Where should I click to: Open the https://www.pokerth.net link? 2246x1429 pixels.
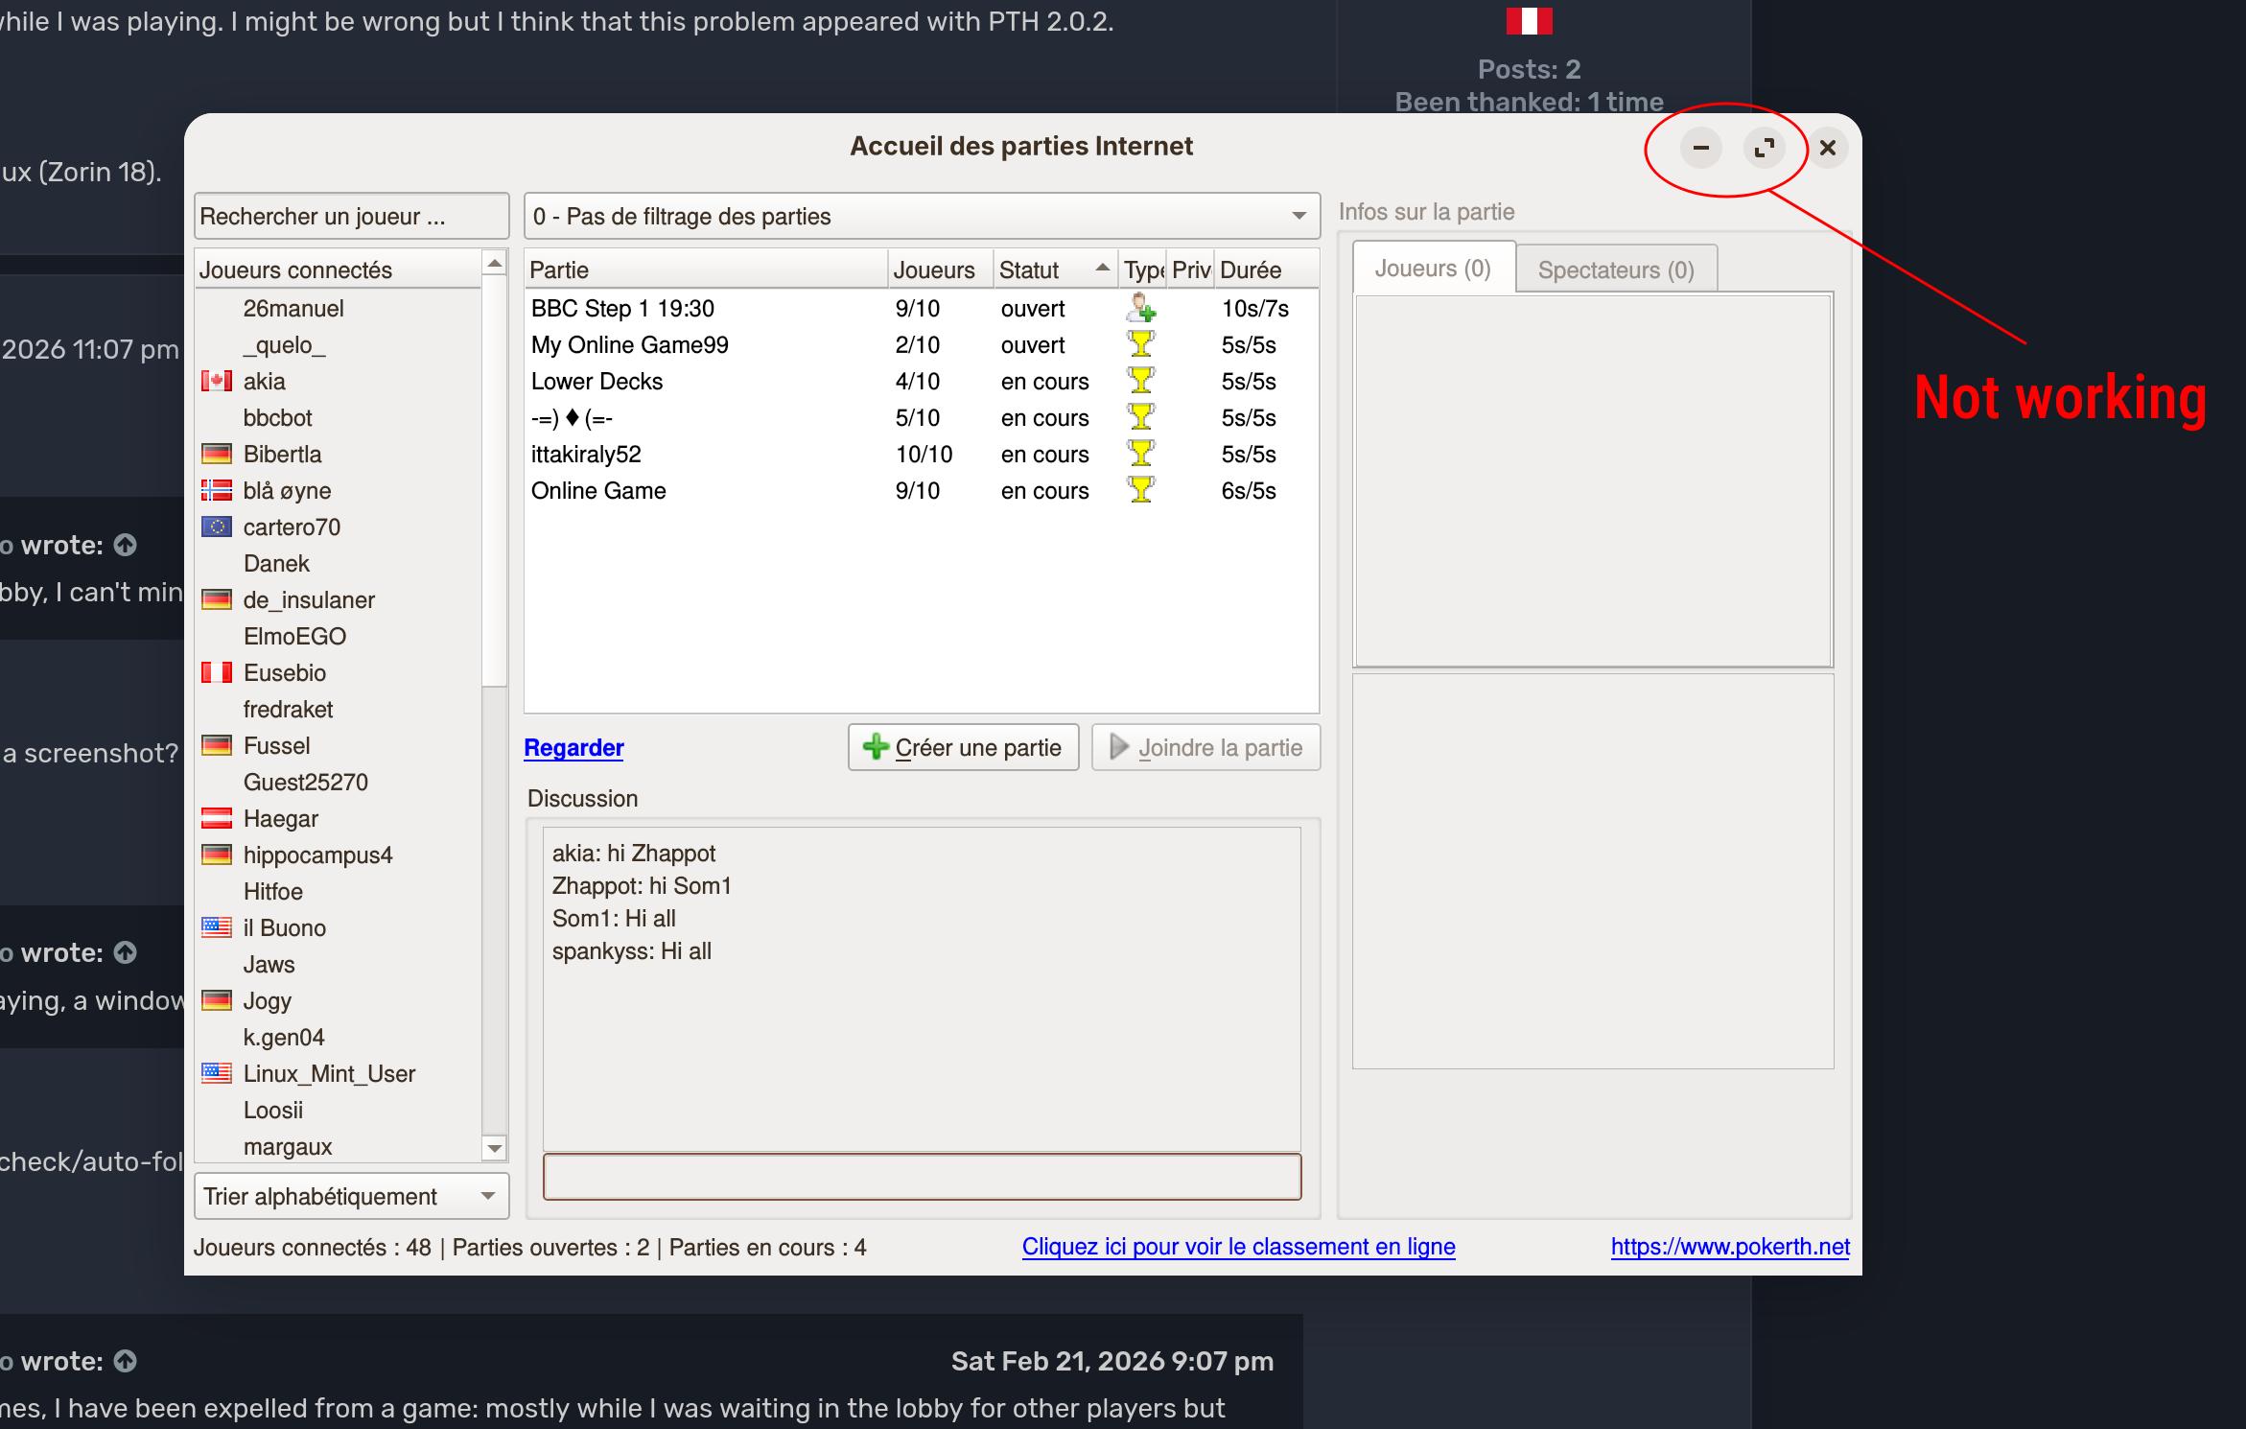point(1730,1247)
